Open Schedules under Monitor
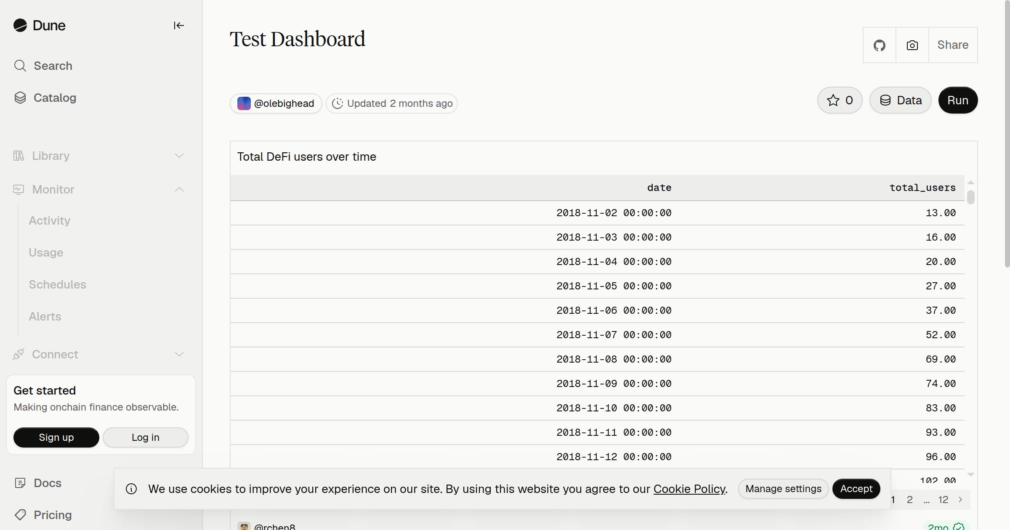The width and height of the screenshot is (1010, 530). [57, 284]
